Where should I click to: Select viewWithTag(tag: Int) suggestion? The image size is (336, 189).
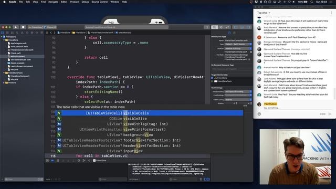[150, 124]
